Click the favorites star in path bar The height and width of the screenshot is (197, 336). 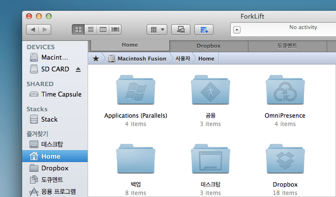(x=96, y=59)
